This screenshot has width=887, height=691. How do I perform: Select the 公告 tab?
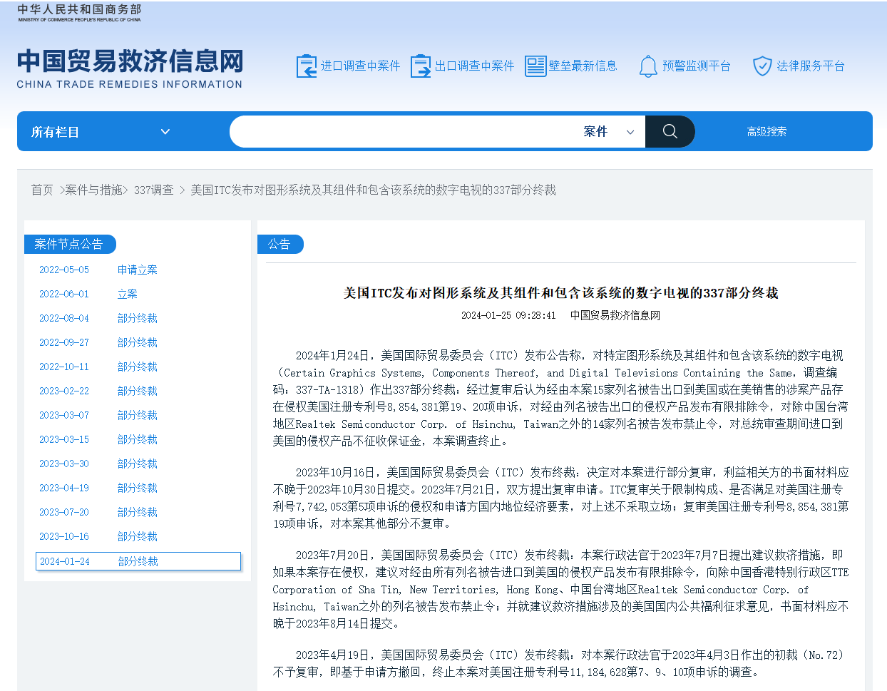click(280, 244)
